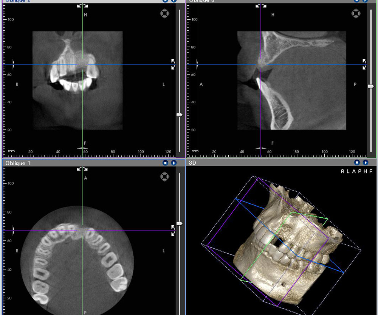Click rotate arrows atop green line in Oblique 1

tap(82, 169)
